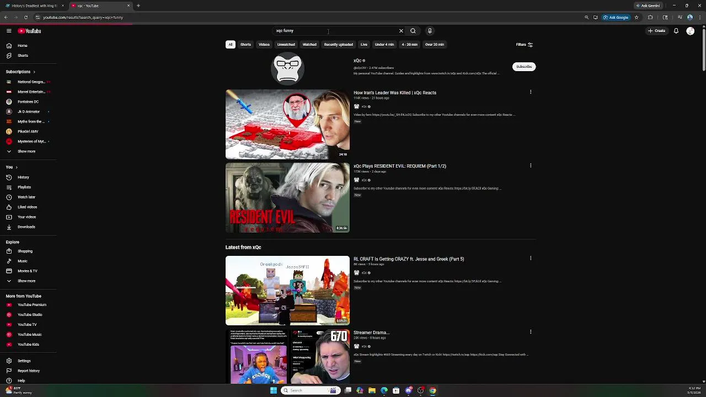Select the Watched filter chip
This screenshot has width=706, height=397.
(309, 45)
